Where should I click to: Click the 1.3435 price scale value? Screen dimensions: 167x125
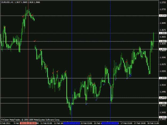[163, 112]
